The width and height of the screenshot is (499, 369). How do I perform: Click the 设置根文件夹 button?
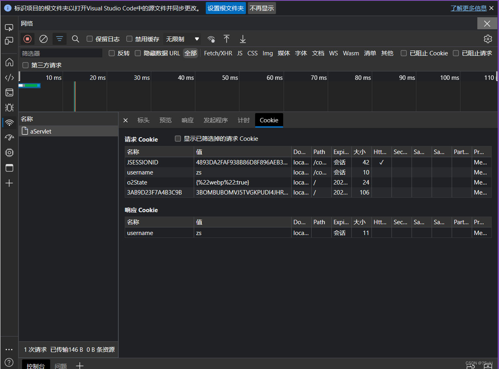(225, 8)
